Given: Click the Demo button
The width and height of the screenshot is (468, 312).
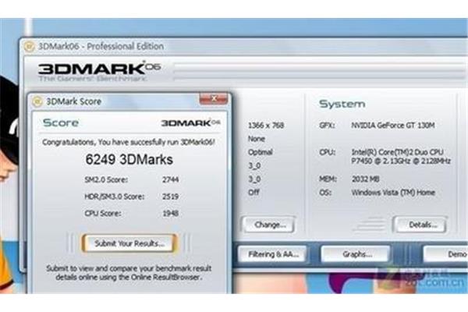Looking at the screenshot, I should click(x=446, y=254).
